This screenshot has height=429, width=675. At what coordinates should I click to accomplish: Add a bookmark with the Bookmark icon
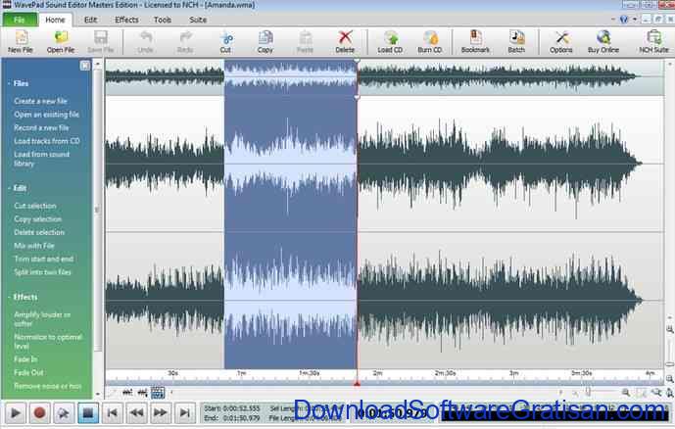pyautogui.click(x=475, y=42)
